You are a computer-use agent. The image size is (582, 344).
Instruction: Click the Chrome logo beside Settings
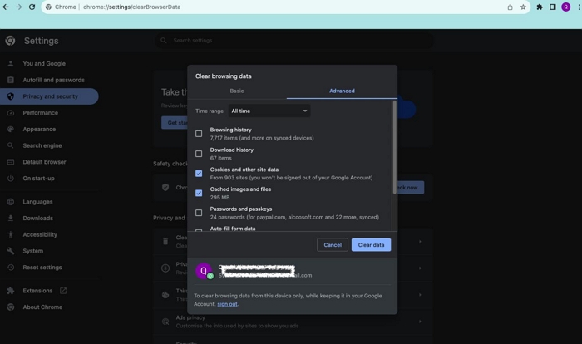click(x=10, y=41)
